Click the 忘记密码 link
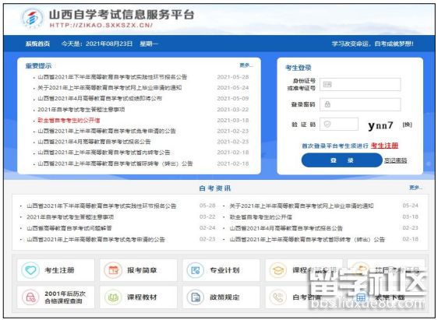 pyautogui.click(x=396, y=160)
